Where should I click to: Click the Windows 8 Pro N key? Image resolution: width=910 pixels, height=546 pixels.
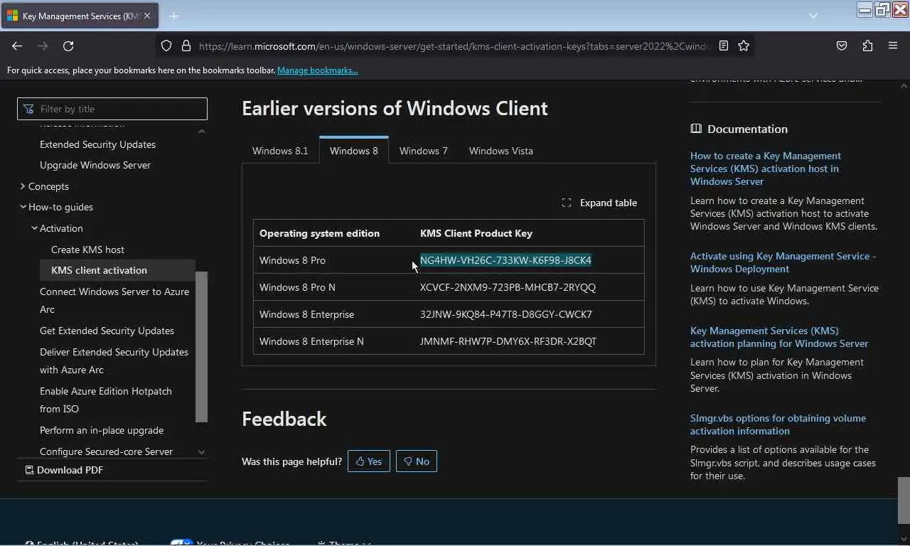508,287
